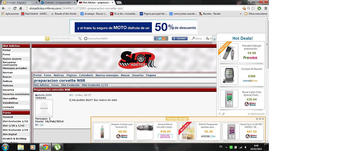Screen dimensions: 346x151
Task: Click Calendario in top forum navigation
Action: point(86,75)
